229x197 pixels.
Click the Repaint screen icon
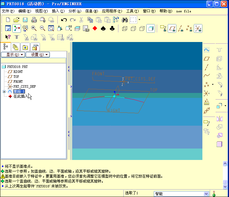[x=8, y=28]
